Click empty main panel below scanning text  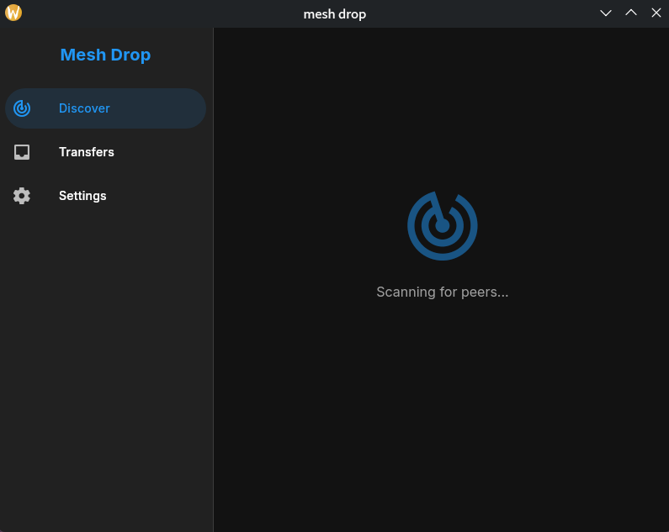(x=442, y=412)
